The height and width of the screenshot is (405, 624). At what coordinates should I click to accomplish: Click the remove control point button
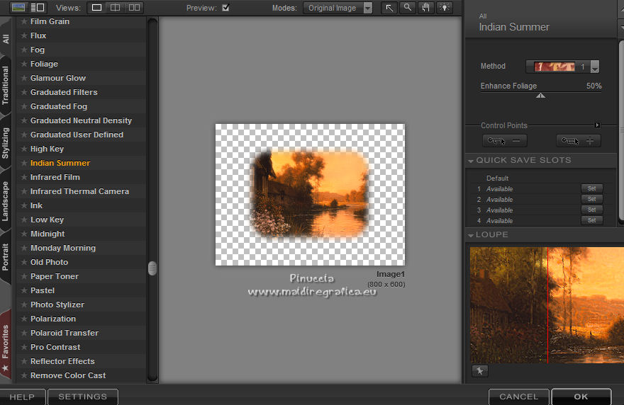pos(505,140)
